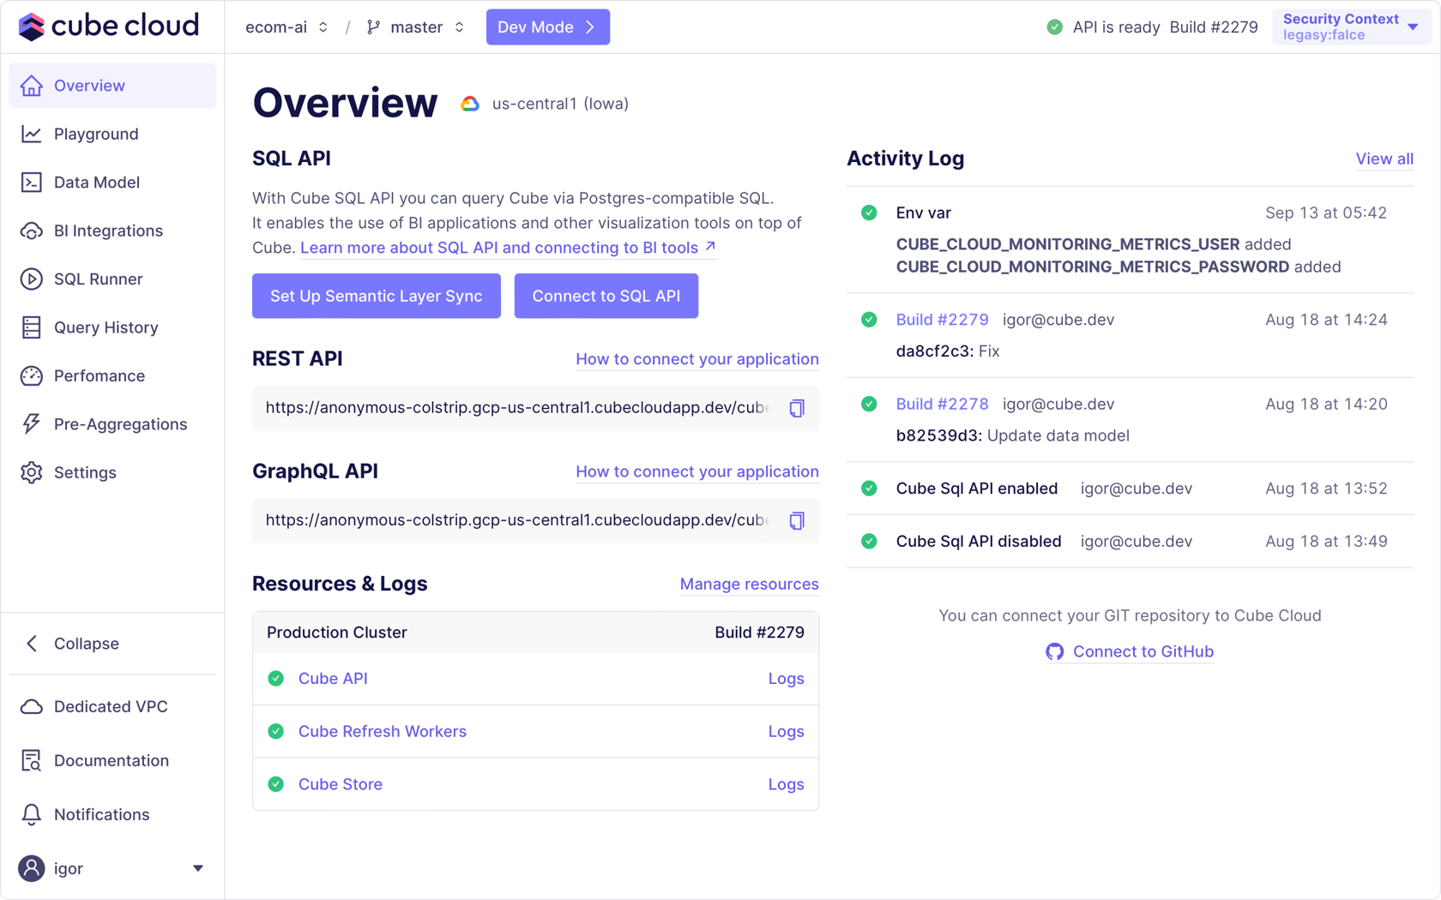Click the status check on Env var entry
Viewport: 1441px width, 900px height.
pyautogui.click(x=869, y=213)
